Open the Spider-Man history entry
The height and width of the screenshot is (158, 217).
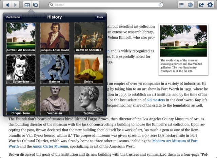pos(21,69)
